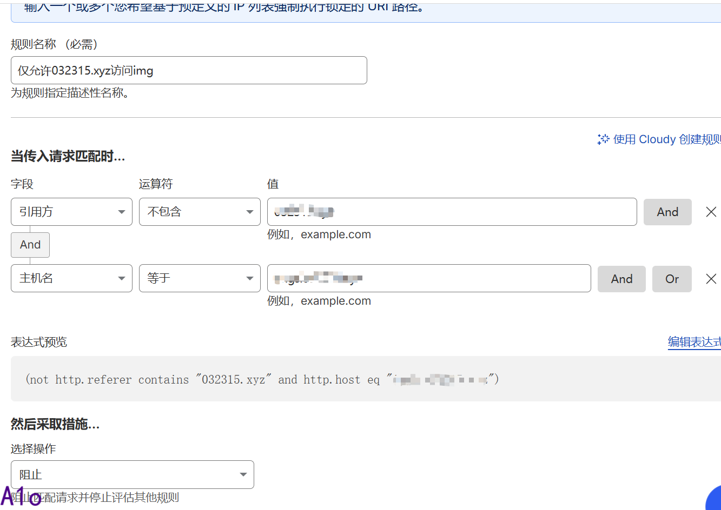721x510 pixels.
Task: Click the purple A1o logo
Action: 21,496
